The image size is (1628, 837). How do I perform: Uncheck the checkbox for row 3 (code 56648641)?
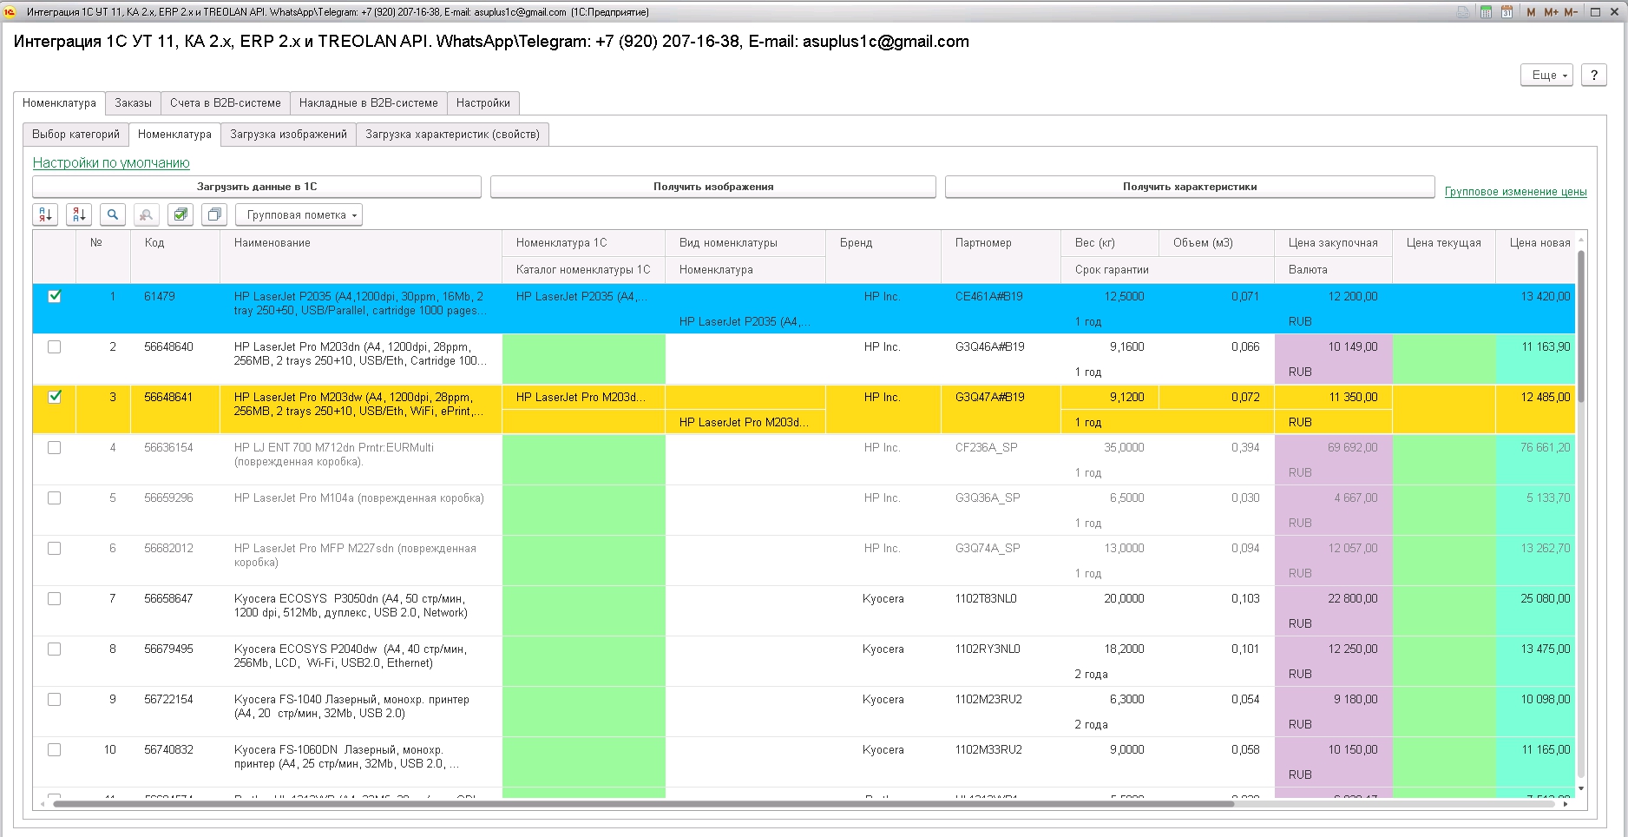(x=55, y=397)
